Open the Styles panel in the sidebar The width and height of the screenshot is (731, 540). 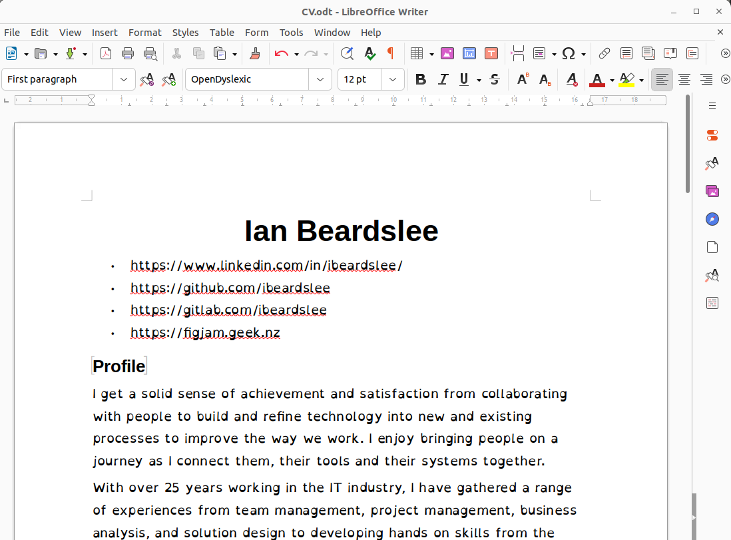[712, 162]
